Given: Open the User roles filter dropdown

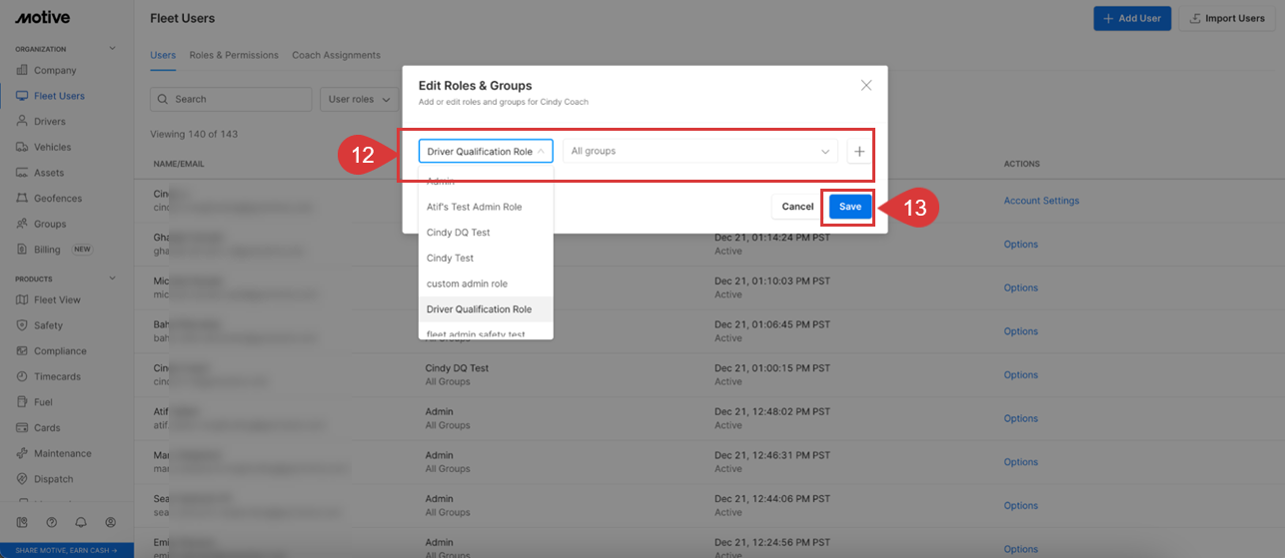Looking at the screenshot, I should point(359,100).
